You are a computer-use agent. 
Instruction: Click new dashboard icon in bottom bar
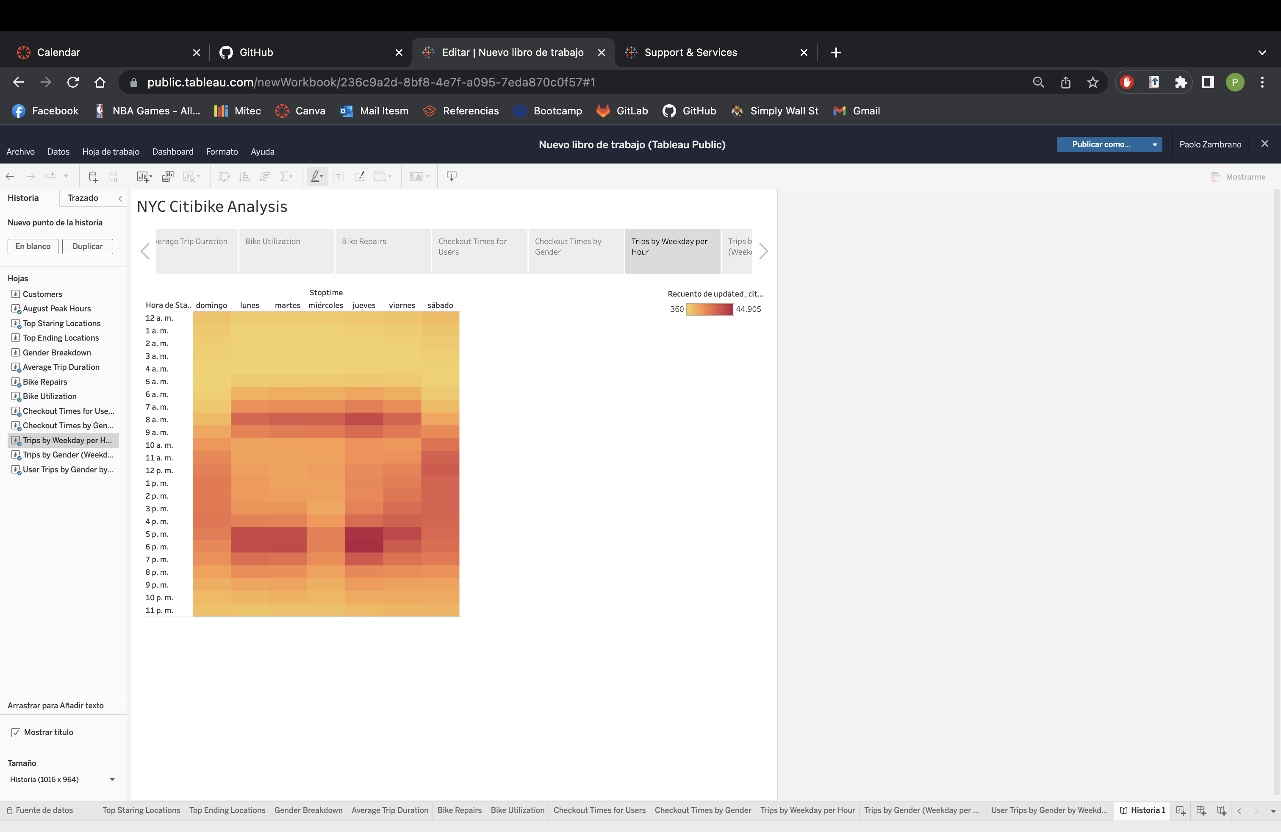coord(1201,810)
